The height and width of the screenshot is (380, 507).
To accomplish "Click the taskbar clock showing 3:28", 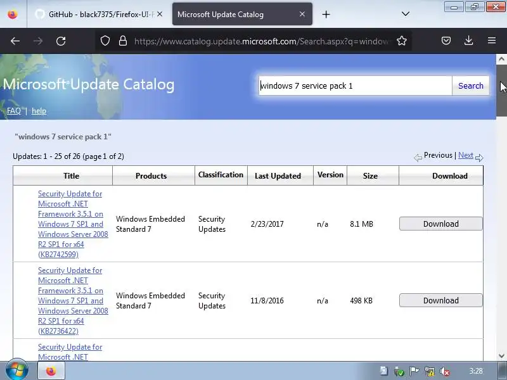I will 476,371.
